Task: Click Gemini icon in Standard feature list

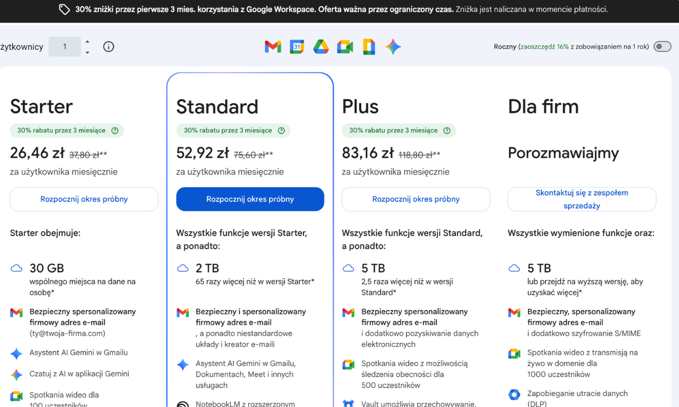Action: click(183, 365)
